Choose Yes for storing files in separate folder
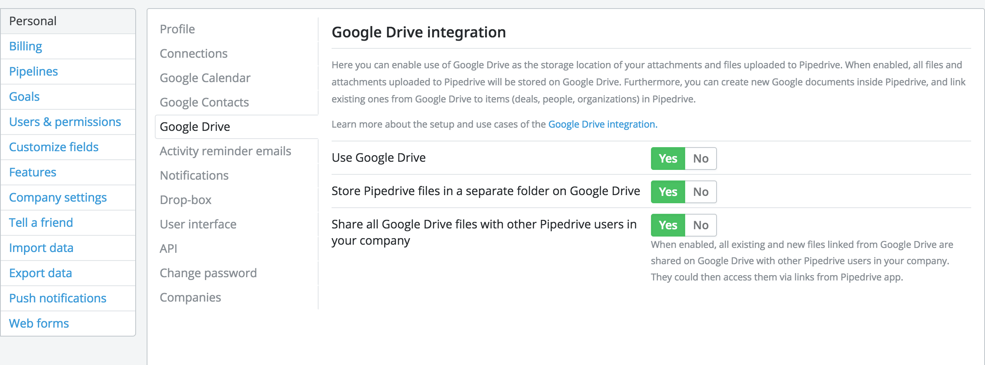The width and height of the screenshot is (985, 365). (668, 192)
